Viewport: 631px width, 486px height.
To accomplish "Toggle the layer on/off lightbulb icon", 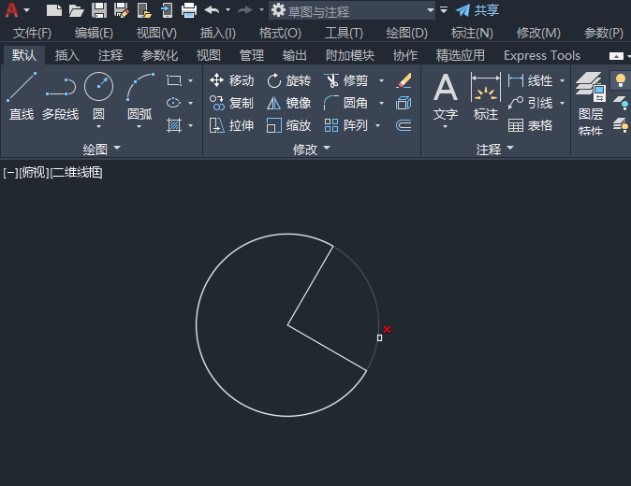I will click(x=621, y=80).
